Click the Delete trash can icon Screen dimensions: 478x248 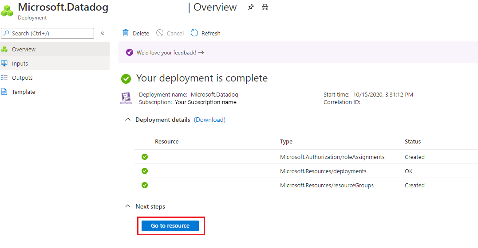[126, 33]
